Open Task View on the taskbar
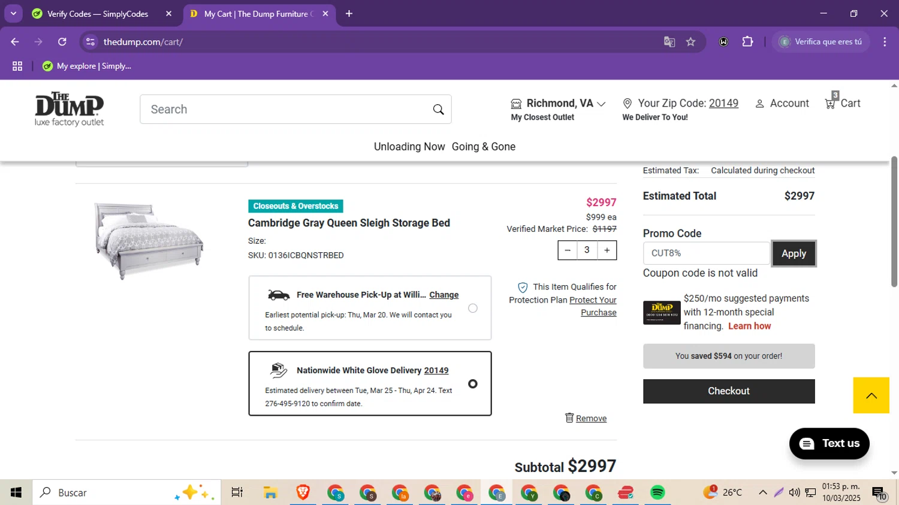This screenshot has width=899, height=505. point(237,492)
